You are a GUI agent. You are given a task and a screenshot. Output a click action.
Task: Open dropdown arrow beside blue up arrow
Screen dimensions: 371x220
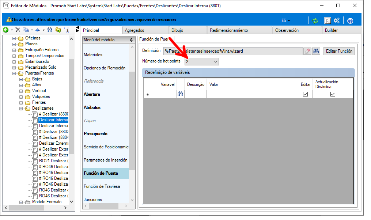click(x=43, y=30)
